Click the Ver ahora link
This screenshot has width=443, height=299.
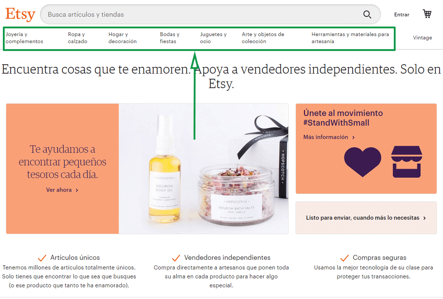(59, 190)
